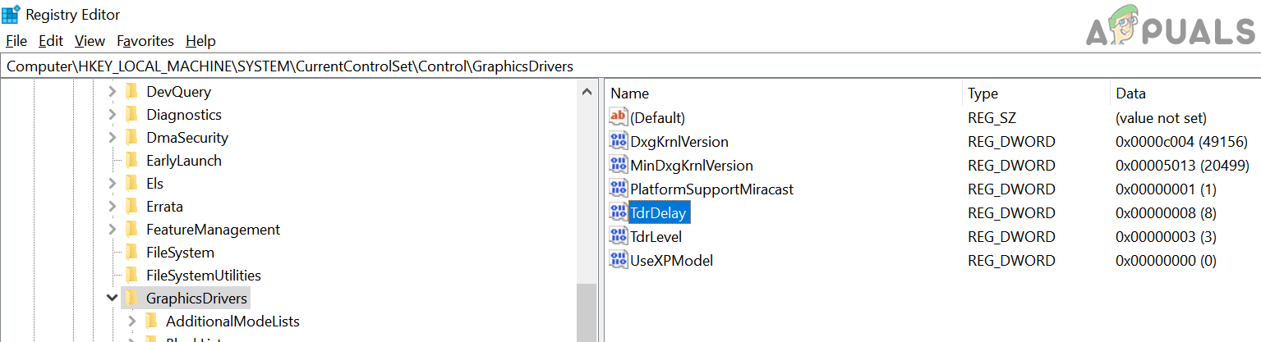Select the (Default) string value icon

618,118
